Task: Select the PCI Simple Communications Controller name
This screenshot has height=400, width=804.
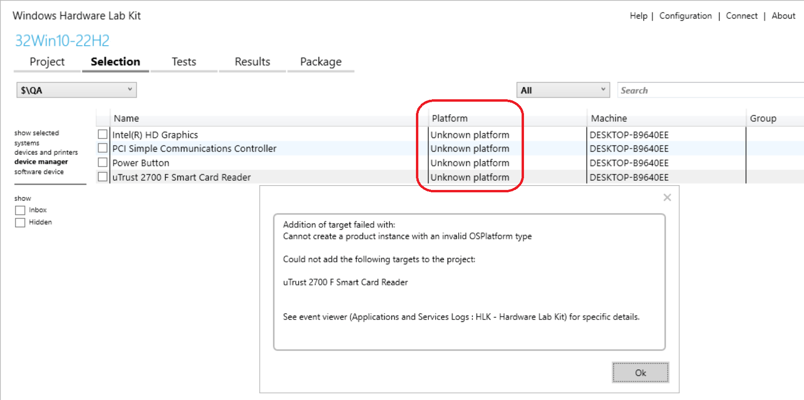Action: coord(195,149)
